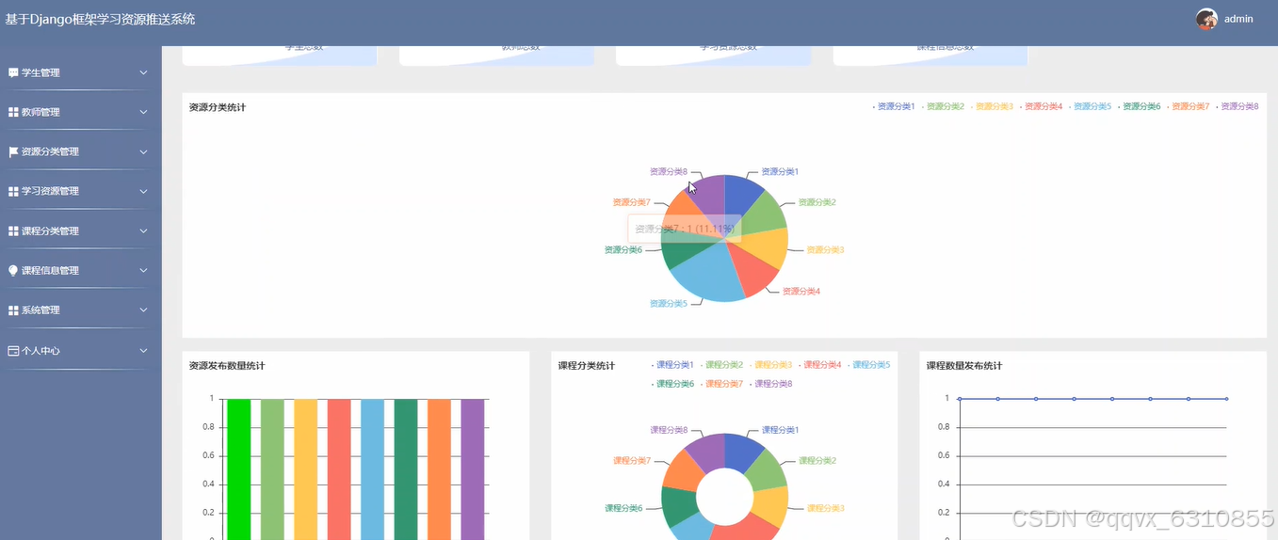
Task: Click the admin username link
Action: point(1238,19)
